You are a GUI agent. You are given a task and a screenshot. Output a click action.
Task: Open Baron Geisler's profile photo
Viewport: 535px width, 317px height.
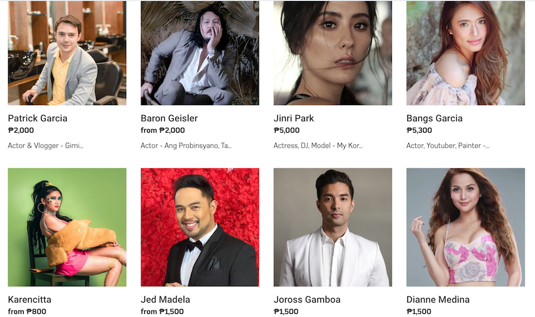click(x=200, y=53)
